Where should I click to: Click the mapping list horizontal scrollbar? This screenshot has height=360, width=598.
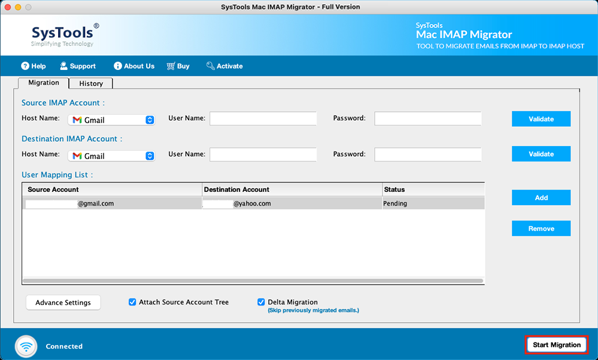click(x=253, y=280)
